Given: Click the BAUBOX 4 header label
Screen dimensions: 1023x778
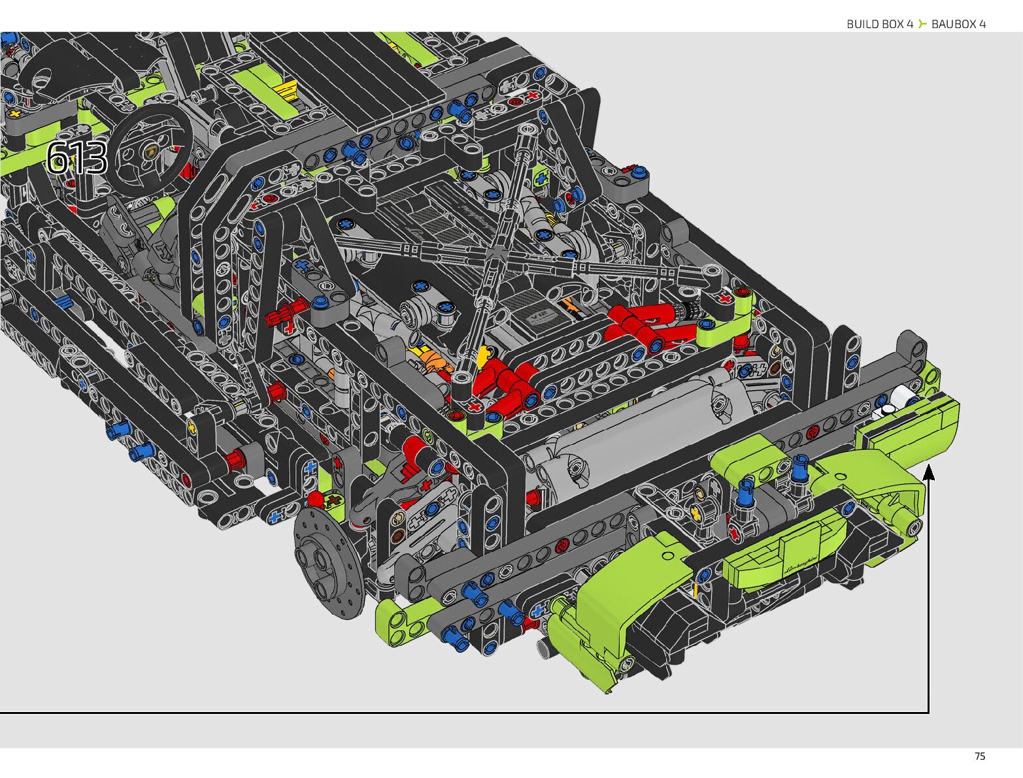Looking at the screenshot, I should [958, 24].
